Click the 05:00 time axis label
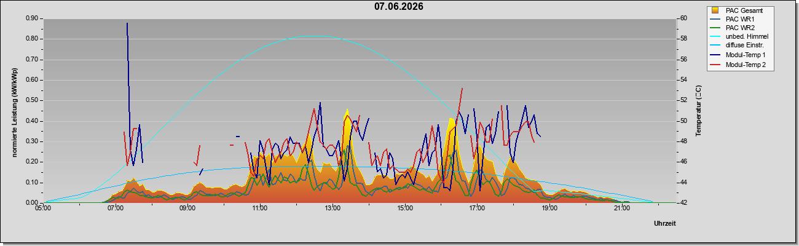This screenshot has height=246, width=799. [44, 208]
